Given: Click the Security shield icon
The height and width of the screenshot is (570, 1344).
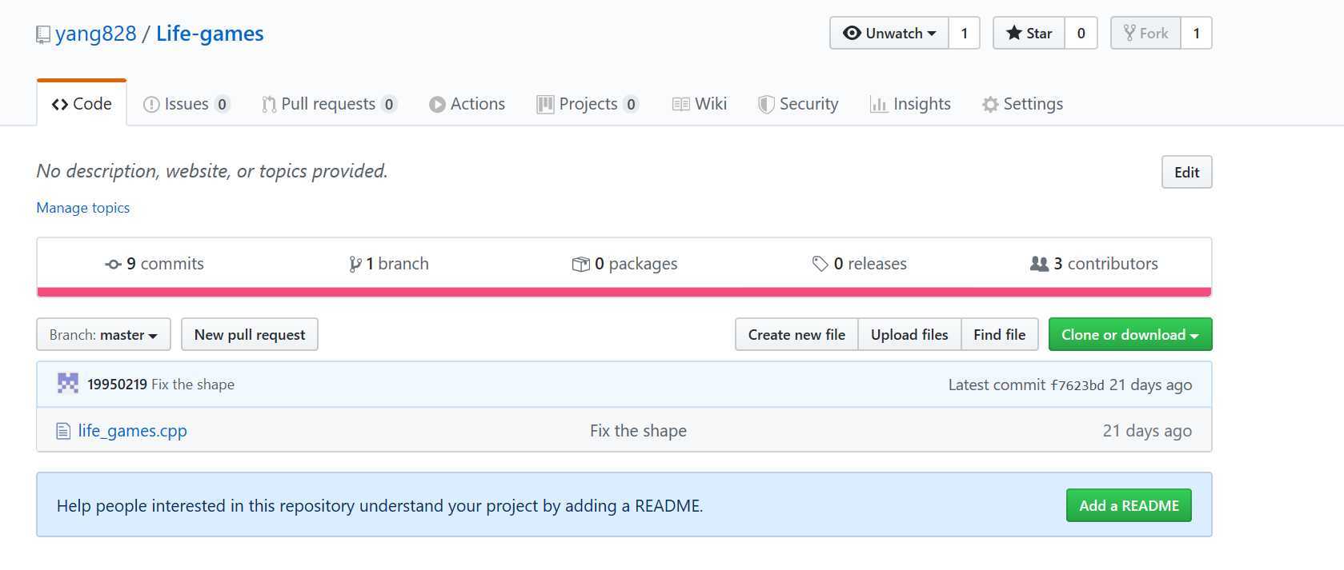Looking at the screenshot, I should coord(766,105).
